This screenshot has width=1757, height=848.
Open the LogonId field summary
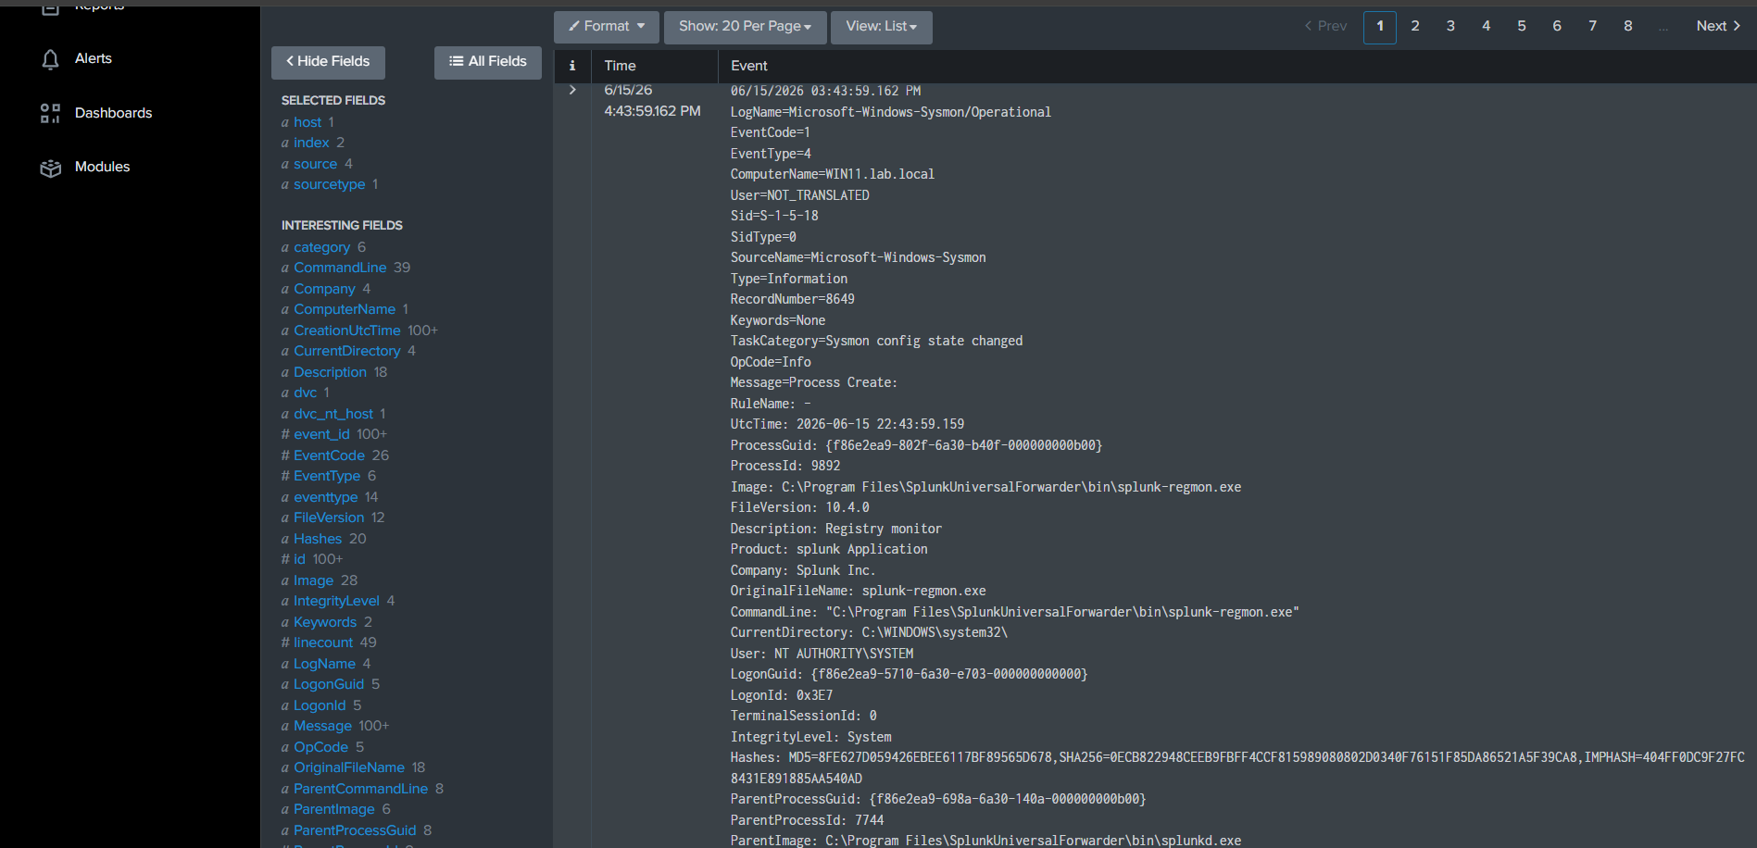click(x=320, y=705)
